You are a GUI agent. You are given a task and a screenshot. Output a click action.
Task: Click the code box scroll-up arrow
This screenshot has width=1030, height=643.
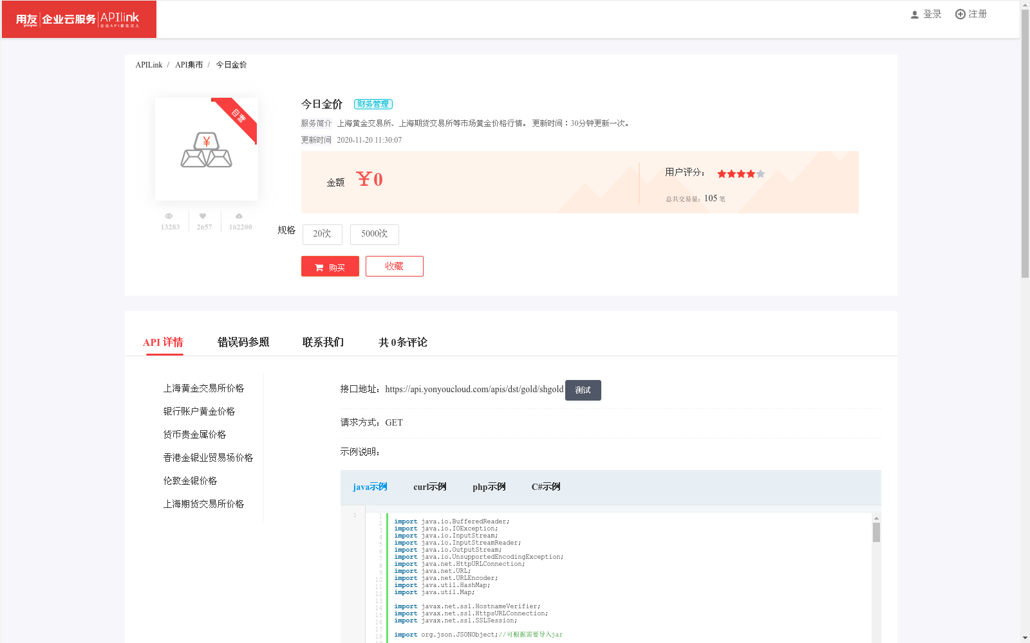[x=876, y=518]
